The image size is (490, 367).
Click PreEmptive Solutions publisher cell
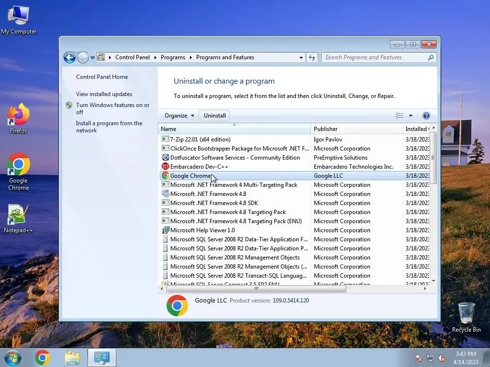point(341,158)
